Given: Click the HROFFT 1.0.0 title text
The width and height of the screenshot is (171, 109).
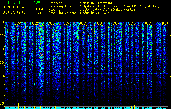Looking at the screenshot, I should (21, 2).
